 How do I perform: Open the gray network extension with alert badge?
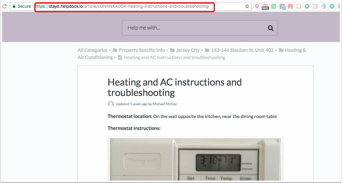click(282, 7)
